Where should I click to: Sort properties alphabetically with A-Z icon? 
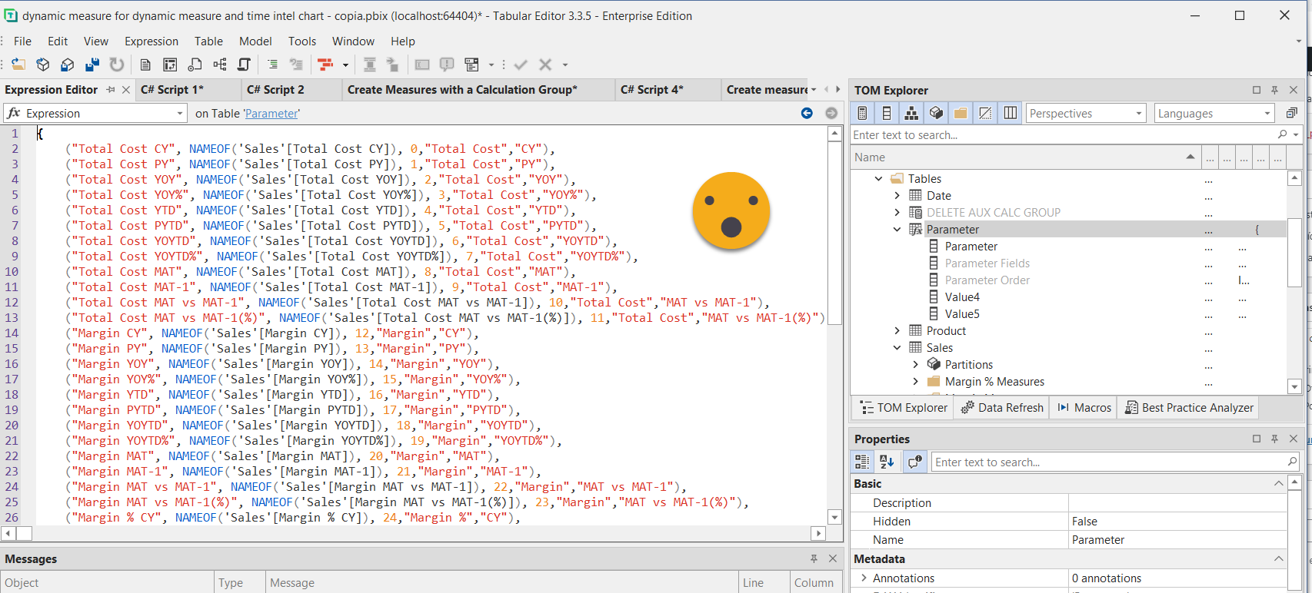click(887, 462)
